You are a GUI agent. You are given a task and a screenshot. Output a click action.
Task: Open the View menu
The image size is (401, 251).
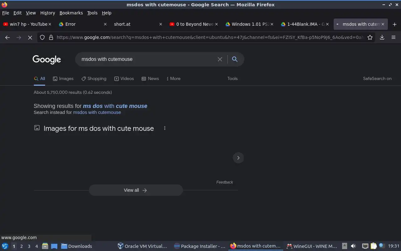coord(31,13)
